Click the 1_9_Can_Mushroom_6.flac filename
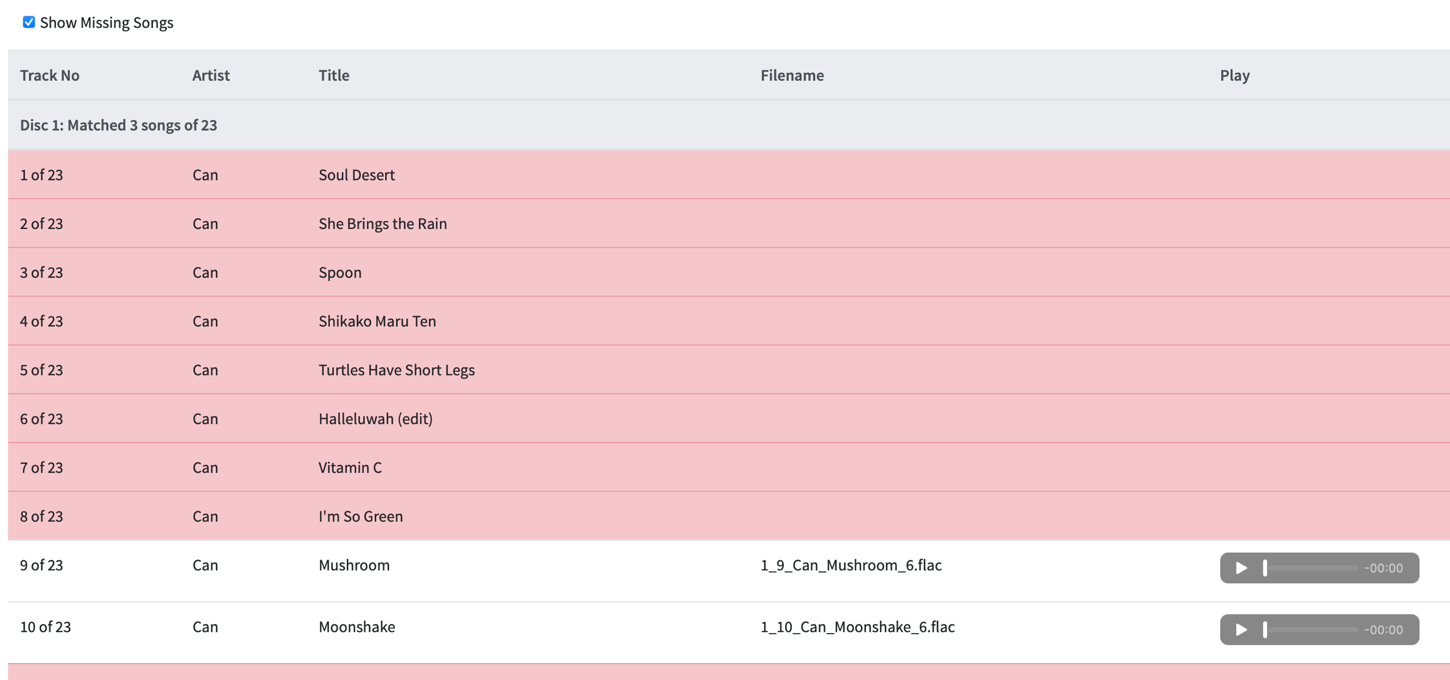Image resolution: width=1450 pixels, height=680 pixels. [x=851, y=565]
